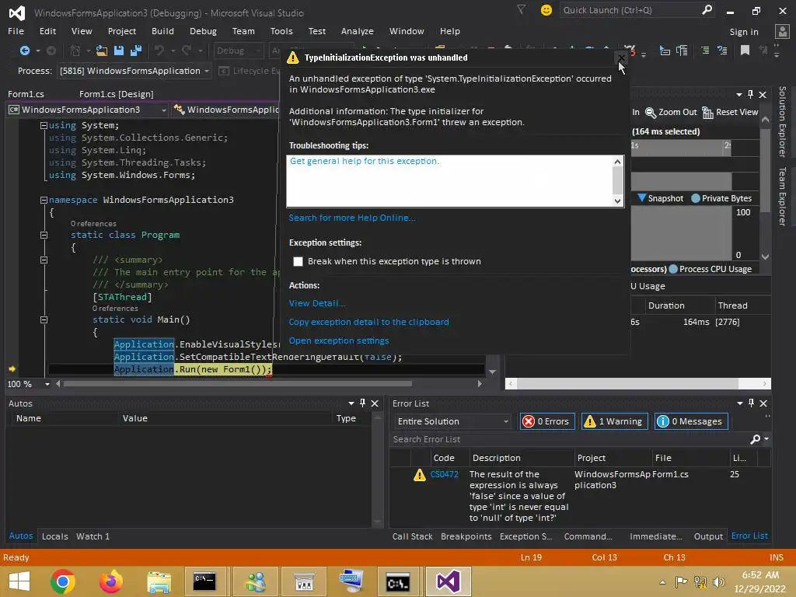
Task: Toggle the 1 Warning filter
Action: pyautogui.click(x=614, y=421)
